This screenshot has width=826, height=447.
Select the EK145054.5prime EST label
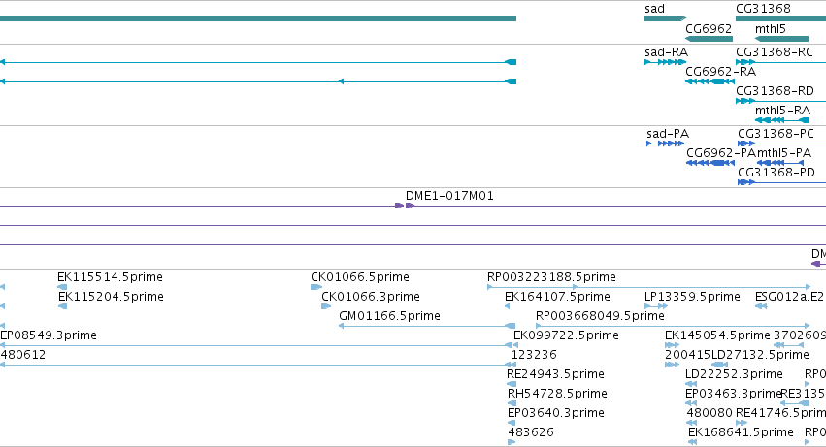click(717, 335)
